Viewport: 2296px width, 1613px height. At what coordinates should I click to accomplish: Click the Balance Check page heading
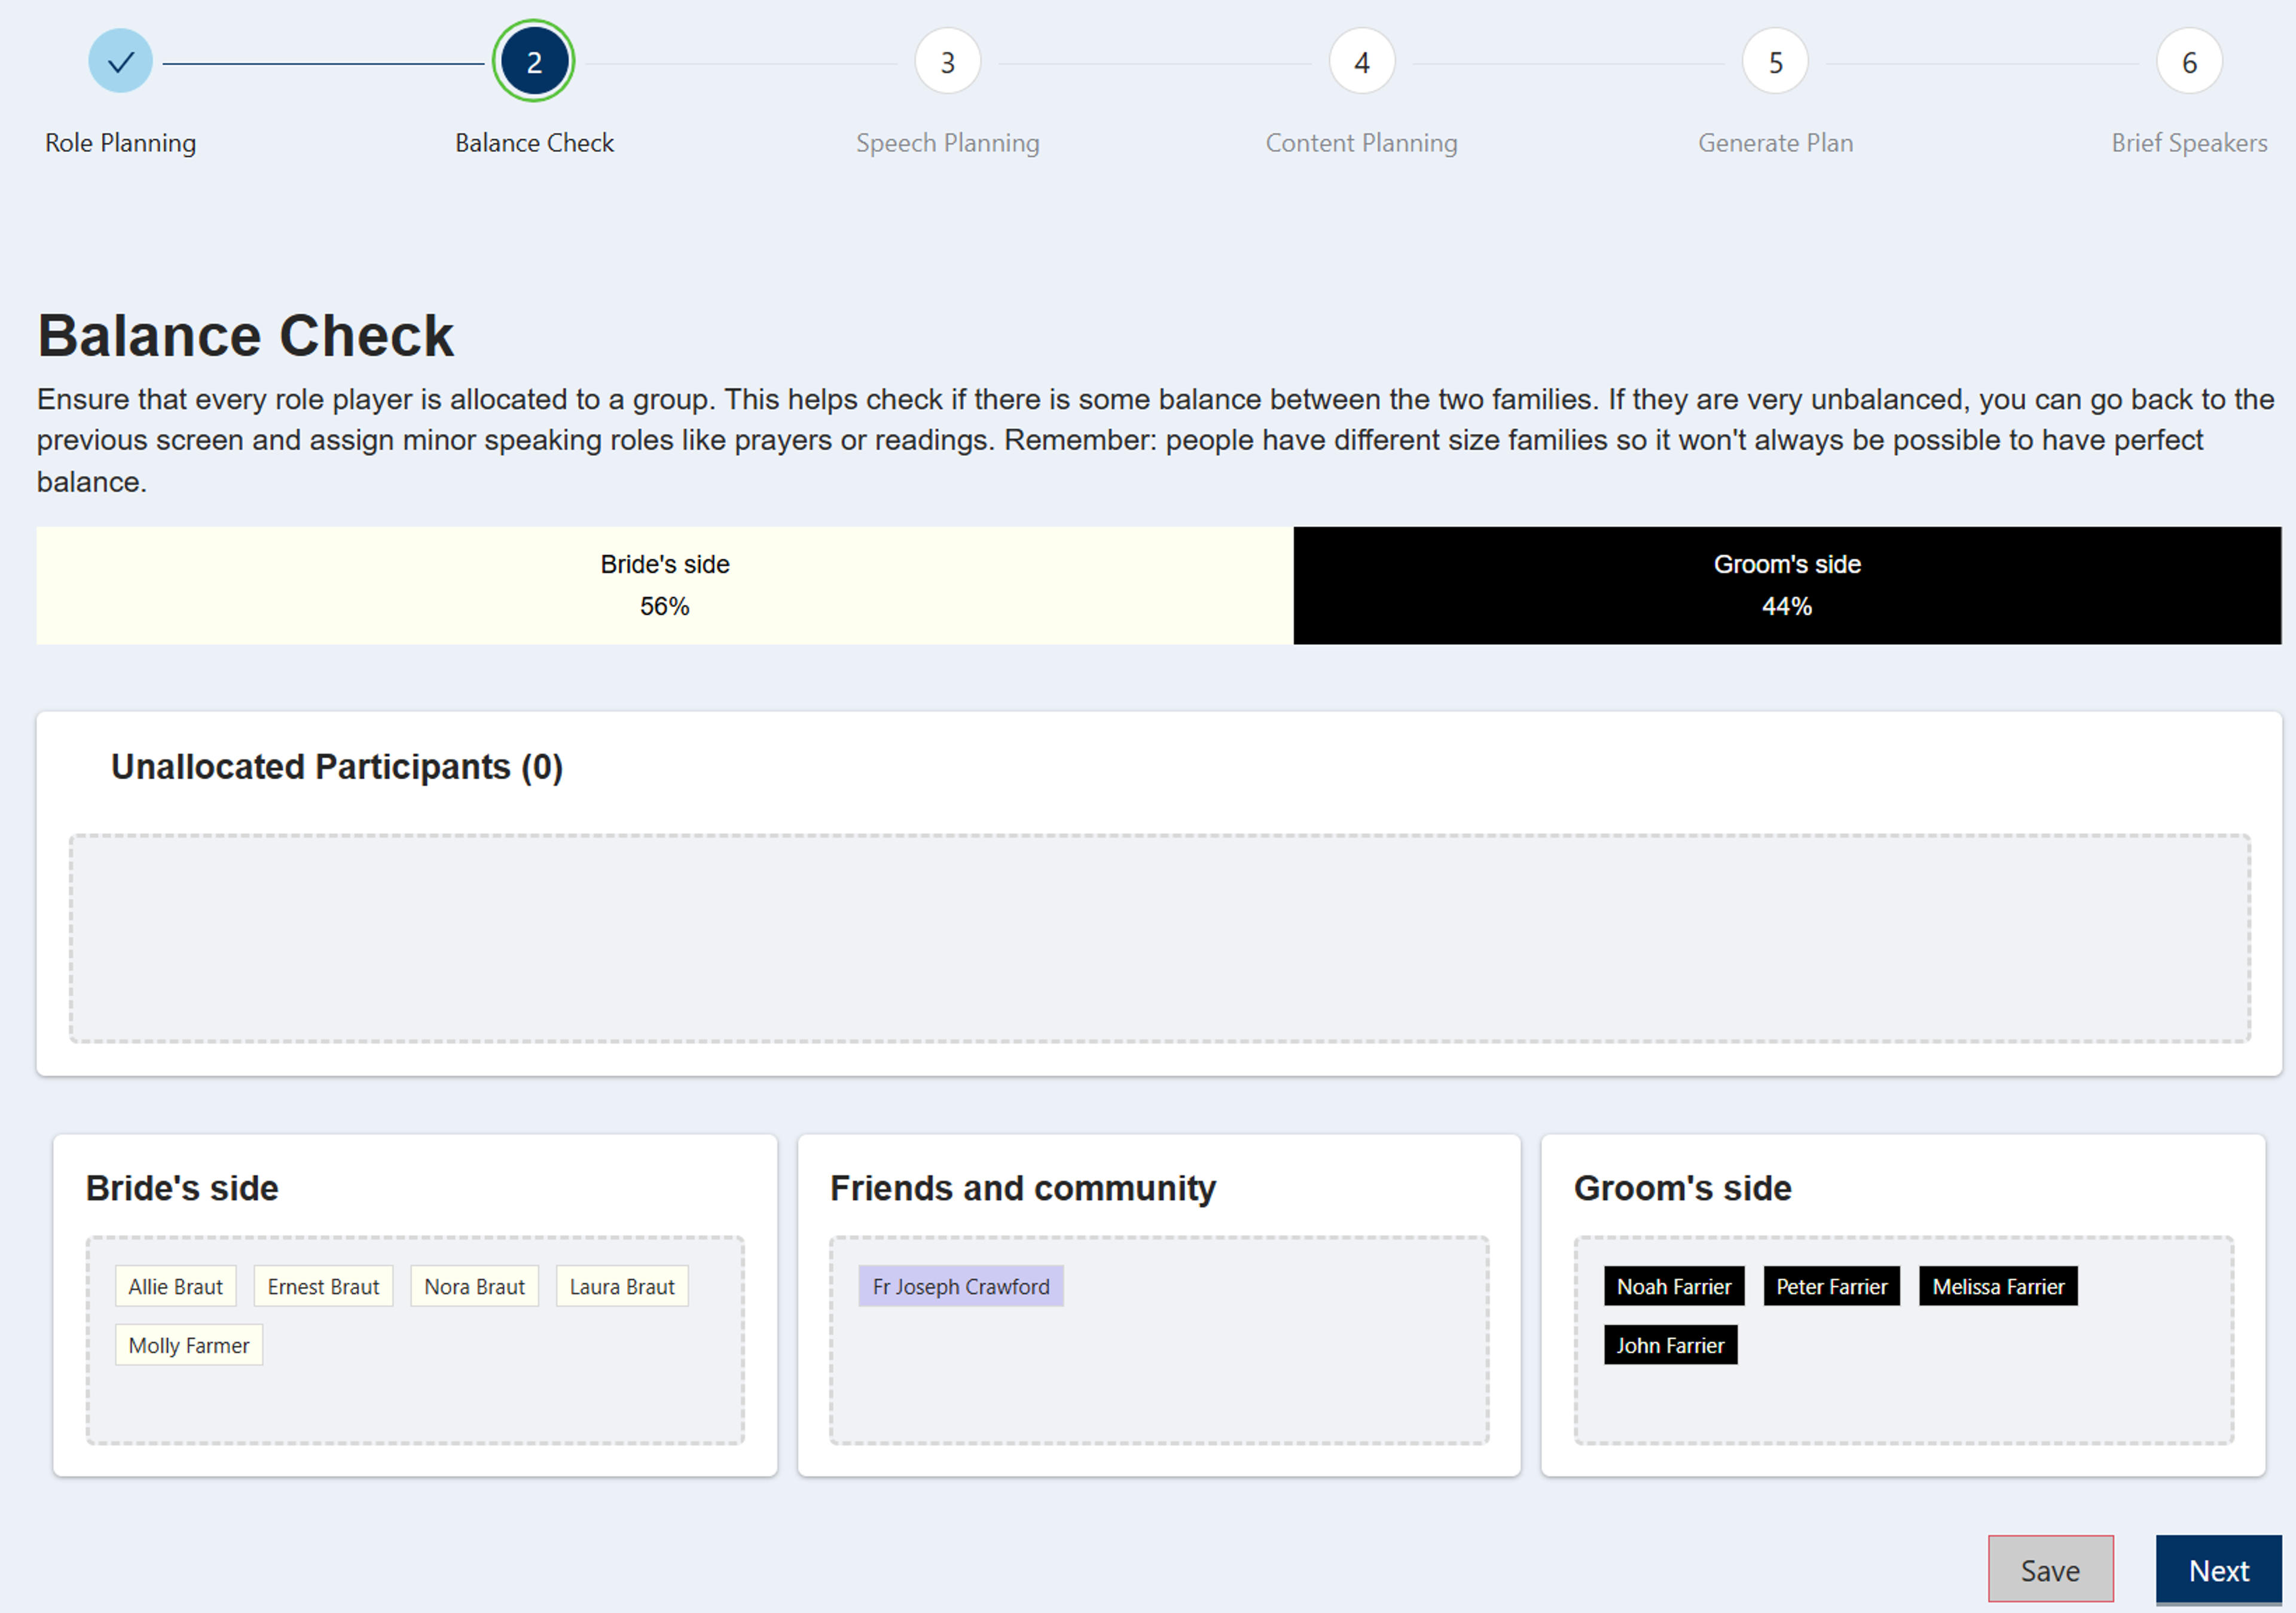(x=245, y=336)
